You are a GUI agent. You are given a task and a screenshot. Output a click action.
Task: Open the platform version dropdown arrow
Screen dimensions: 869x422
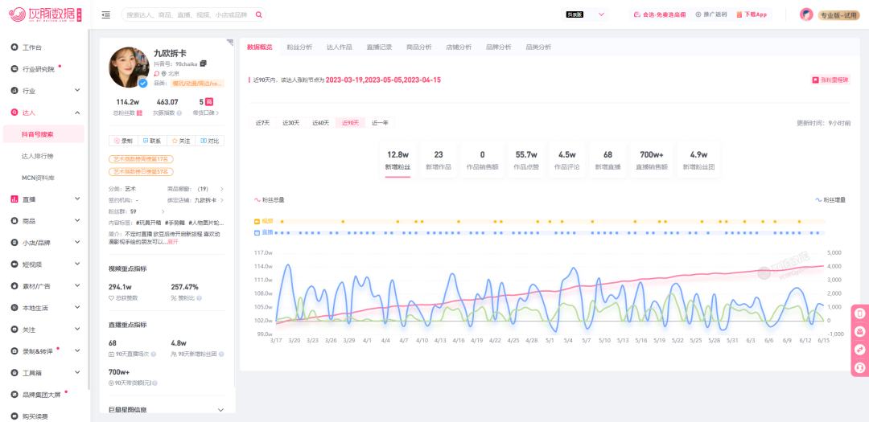pyautogui.click(x=601, y=15)
